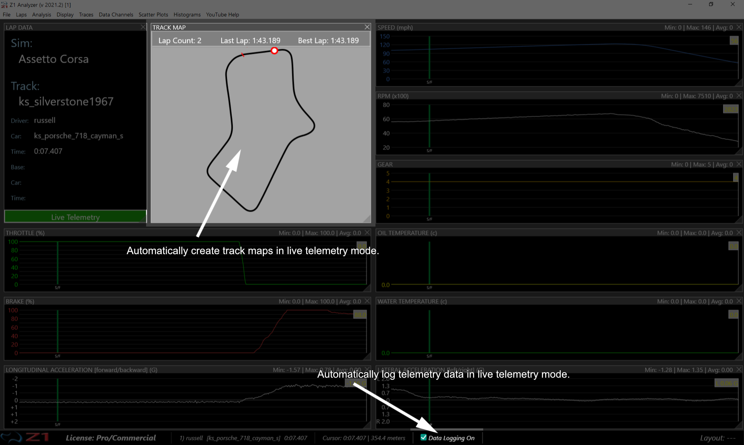Click the Throttle trace resize grip corner
Screen dimensions: 744x445
click(367, 288)
